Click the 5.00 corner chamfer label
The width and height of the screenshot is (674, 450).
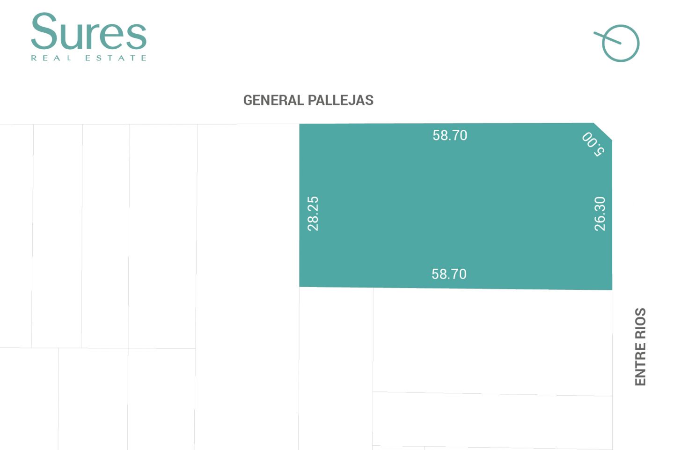[593, 144]
